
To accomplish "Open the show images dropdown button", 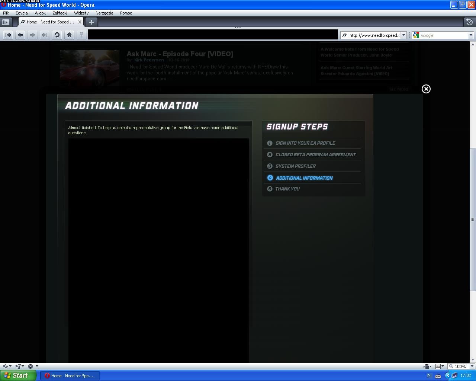I will click(440, 366).
